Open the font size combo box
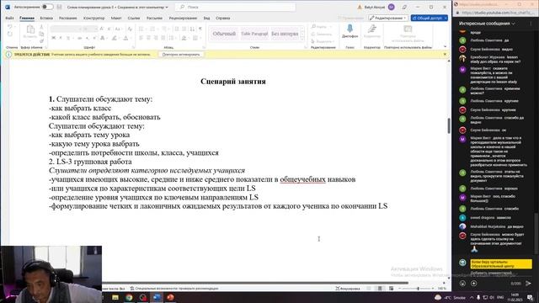This screenshot has height=303, width=539. click(x=90, y=29)
